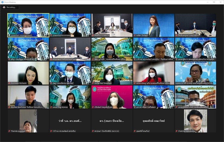Screen dimensions: 224x142
Task: Click the muted mic icon beside อุดมศักดิ์-คณะวิทย์ name label
Action: [x=135, y=131]
